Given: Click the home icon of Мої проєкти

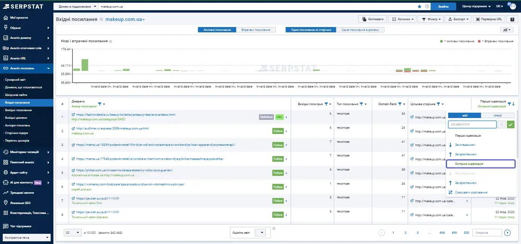Looking at the screenshot, I should coord(6,18).
